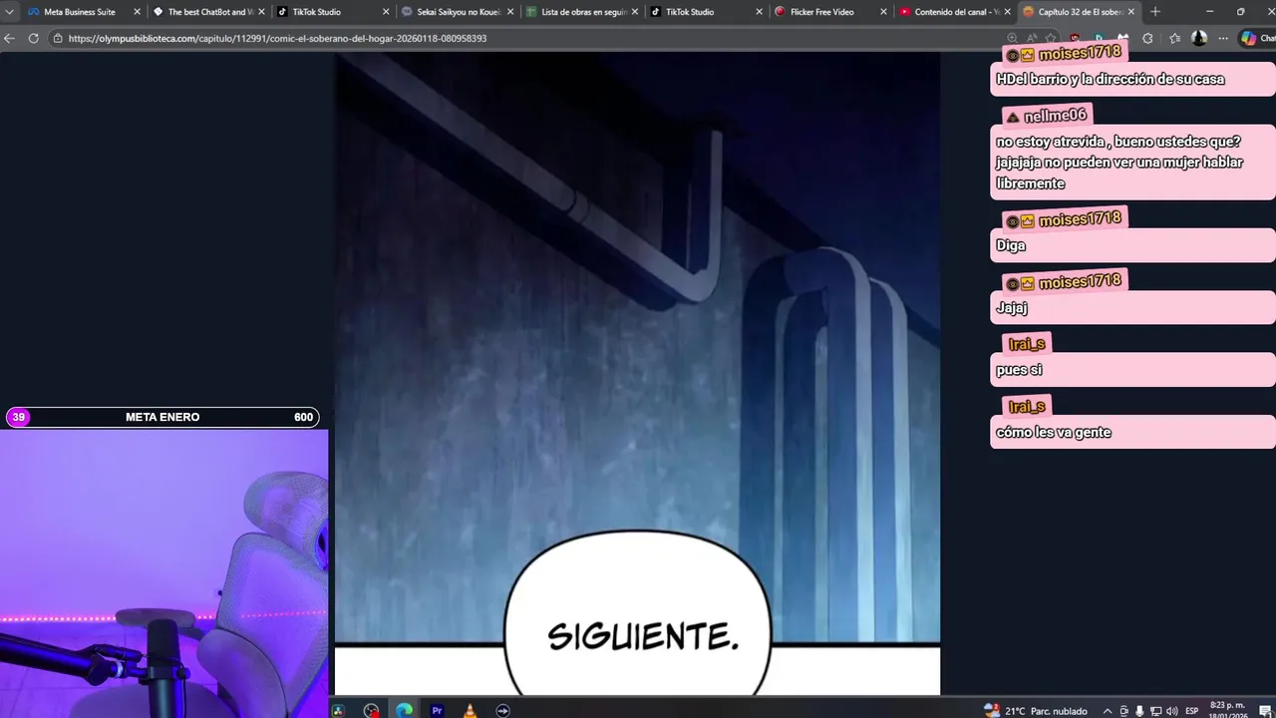The height and width of the screenshot is (718, 1276).
Task: Go back to previous page
Action: pos(10,38)
